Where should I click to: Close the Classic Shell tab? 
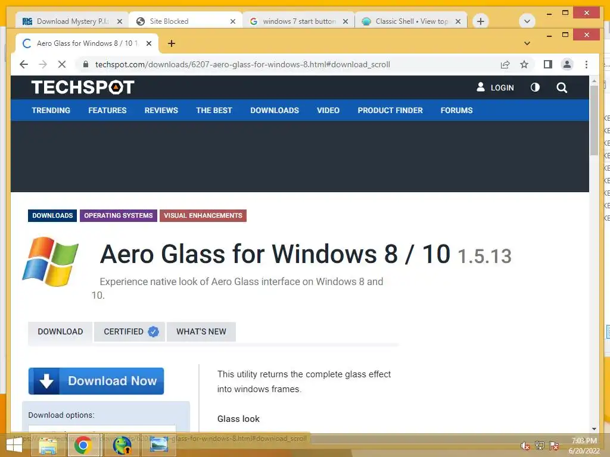point(458,21)
